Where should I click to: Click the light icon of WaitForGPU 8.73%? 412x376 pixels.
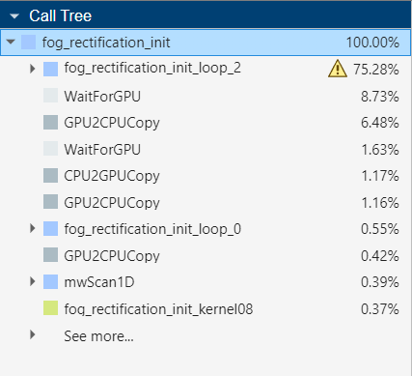click(50, 96)
